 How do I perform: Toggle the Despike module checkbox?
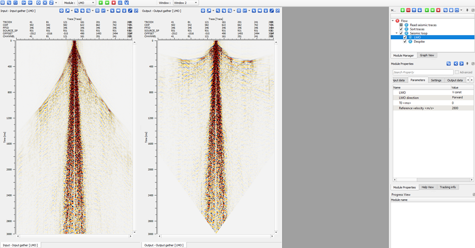pos(405,42)
